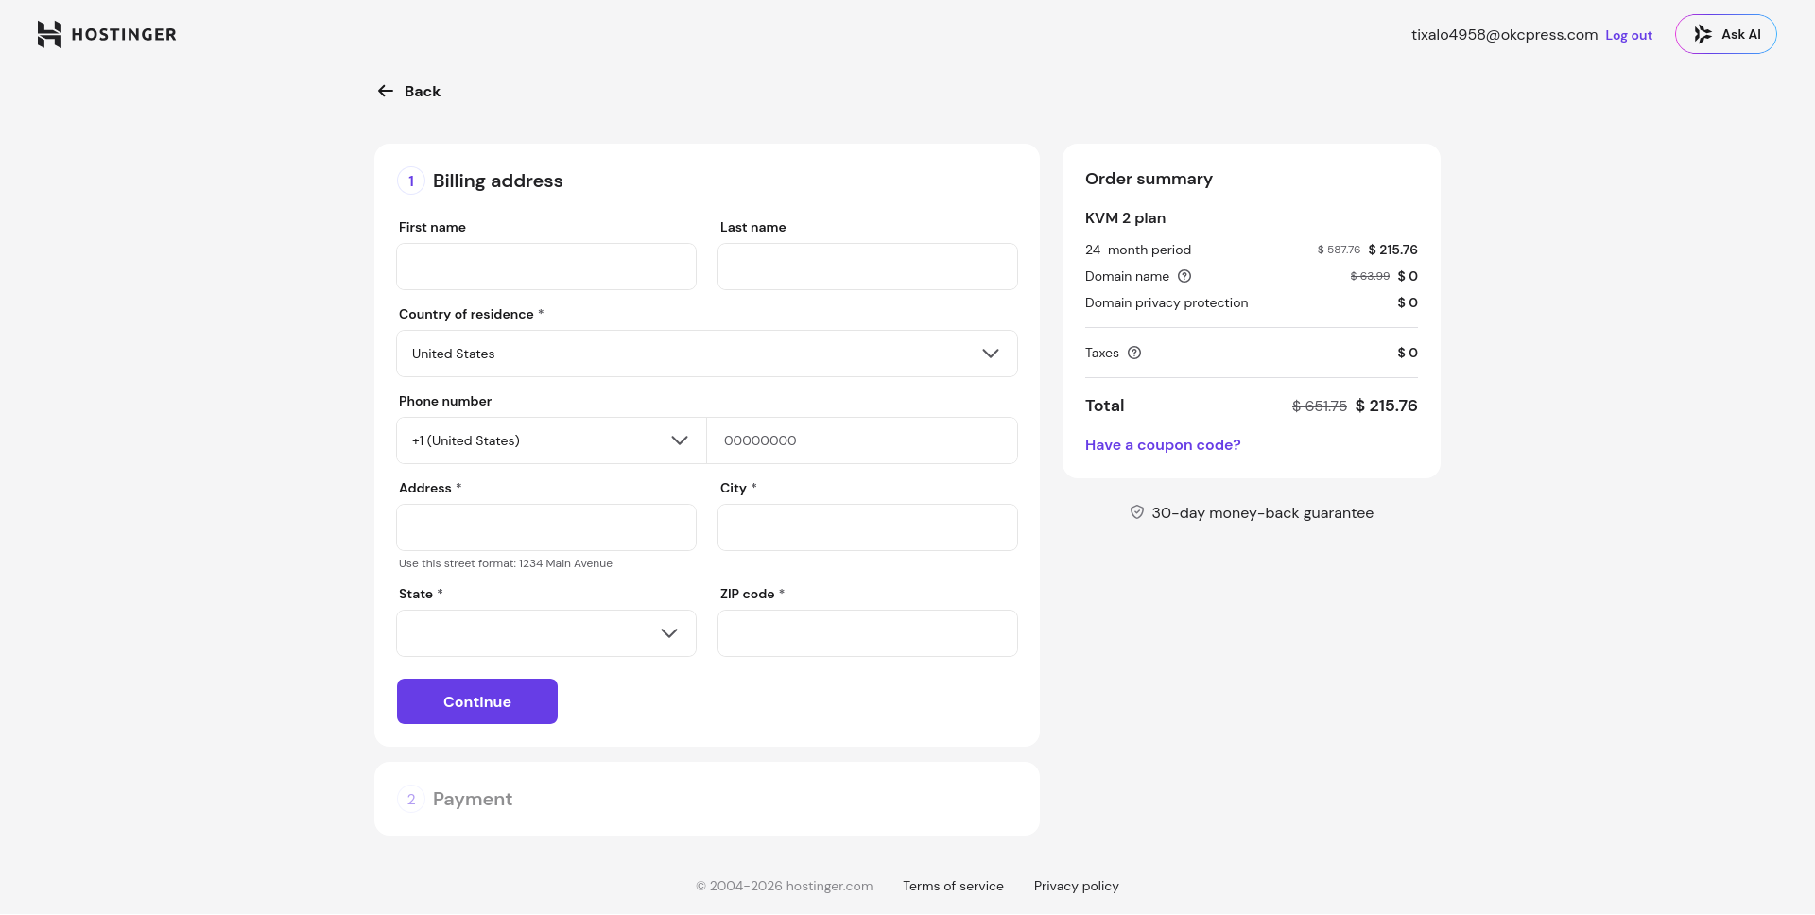This screenshot has width=1815, height=915.
Task: Click the street format hint text
Action: (x=506, y=563)
